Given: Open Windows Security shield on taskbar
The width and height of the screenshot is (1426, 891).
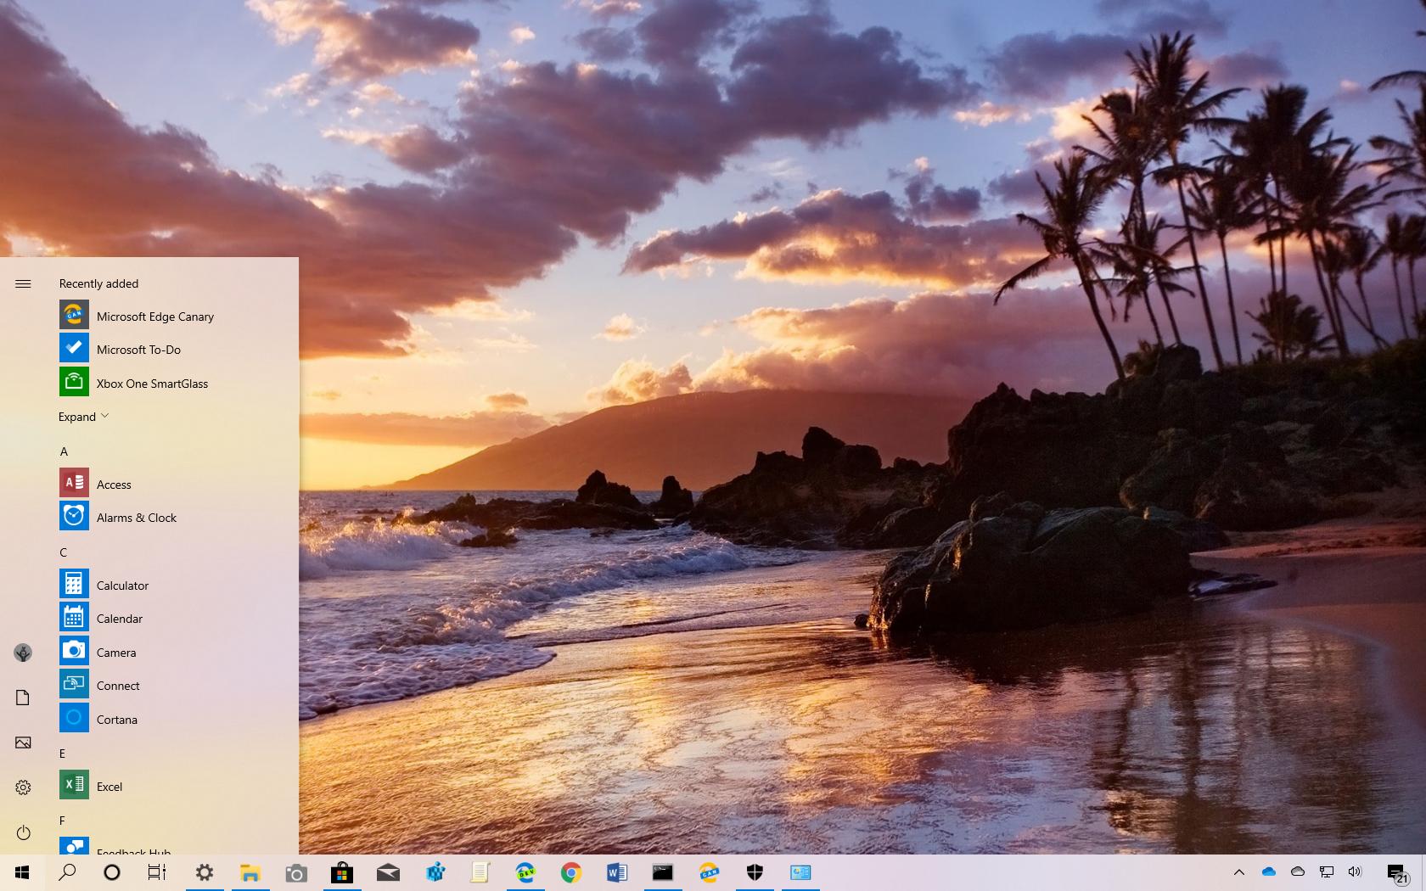Looking at the screenshot, I should tap(755, 872).
